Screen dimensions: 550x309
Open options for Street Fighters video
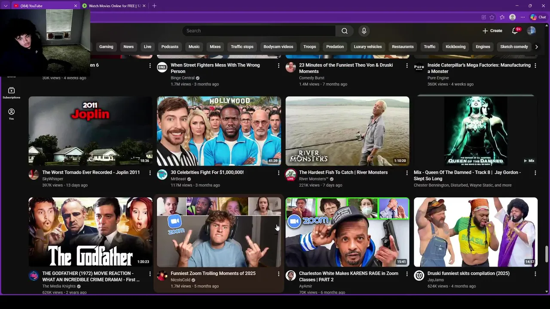tap(278, 65)
